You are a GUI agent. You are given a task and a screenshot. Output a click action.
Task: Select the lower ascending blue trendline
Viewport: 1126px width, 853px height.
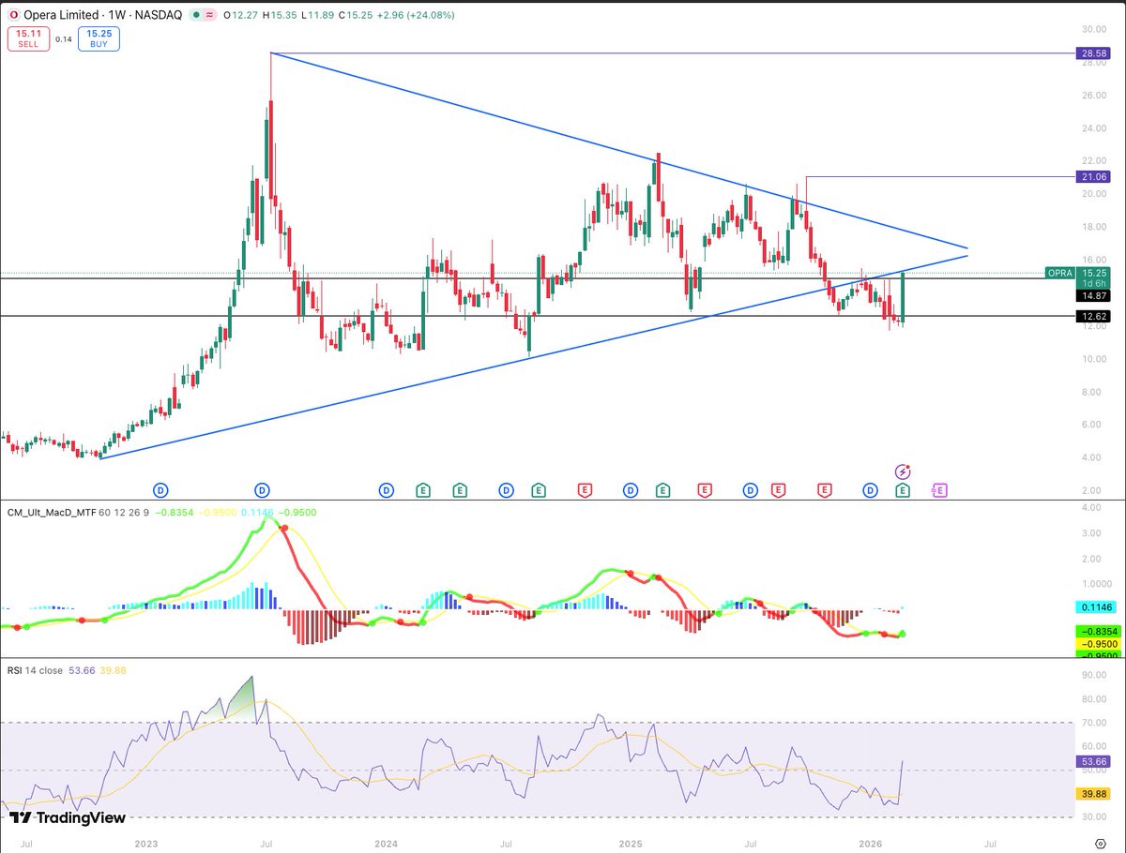(535, 356)
